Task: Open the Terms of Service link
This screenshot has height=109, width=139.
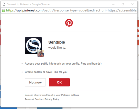Action: pos(33,99)
